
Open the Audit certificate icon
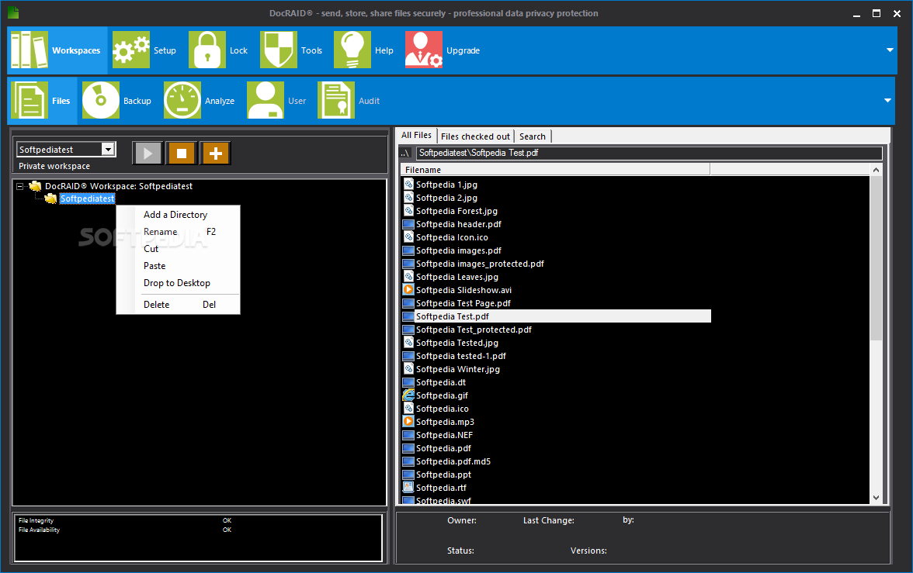[x=336, y=100]
